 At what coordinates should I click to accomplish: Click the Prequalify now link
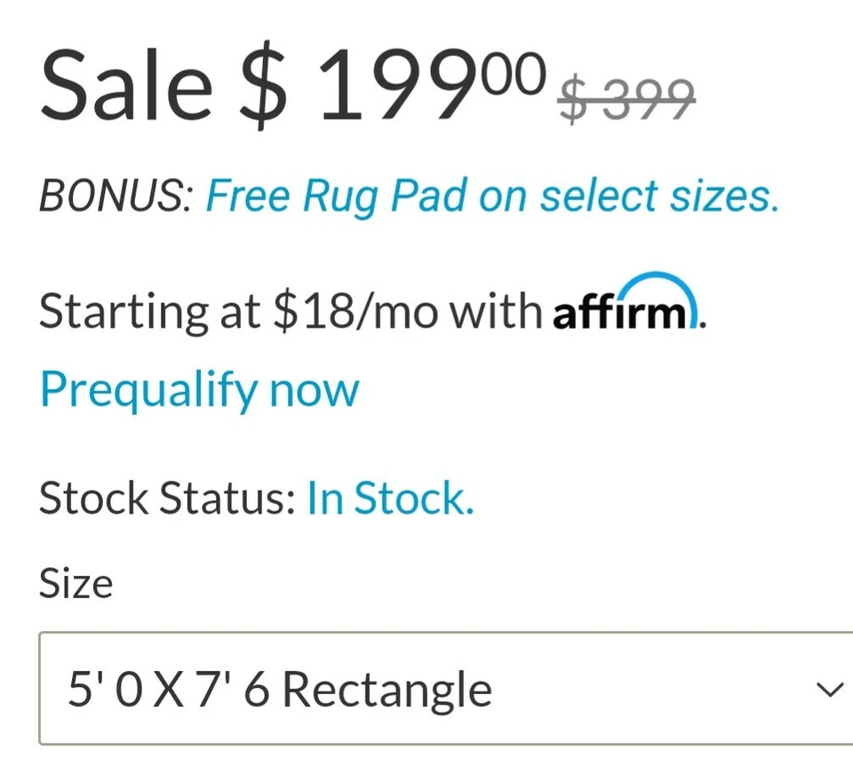[x=199, y=389]
